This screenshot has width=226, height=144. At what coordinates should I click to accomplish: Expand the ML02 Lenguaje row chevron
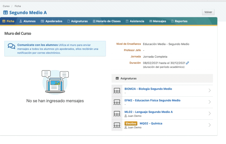(x=210, y=114)
